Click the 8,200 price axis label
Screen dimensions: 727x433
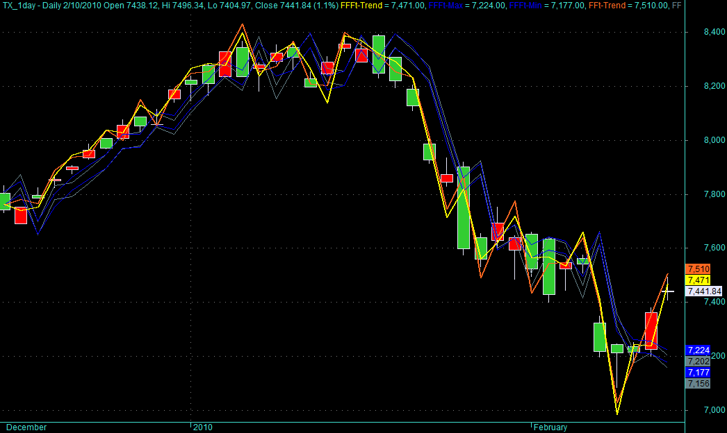click(x=714, y=86)
